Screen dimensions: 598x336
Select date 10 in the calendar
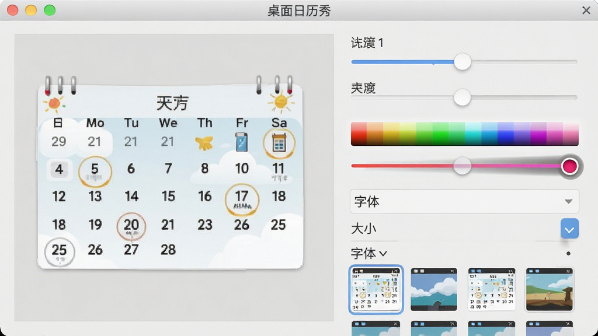tap(242, 169)
